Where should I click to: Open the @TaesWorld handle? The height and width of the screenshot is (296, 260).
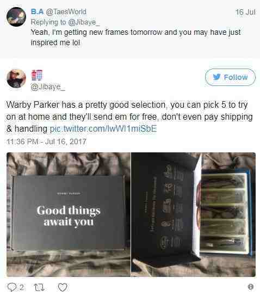66,12
